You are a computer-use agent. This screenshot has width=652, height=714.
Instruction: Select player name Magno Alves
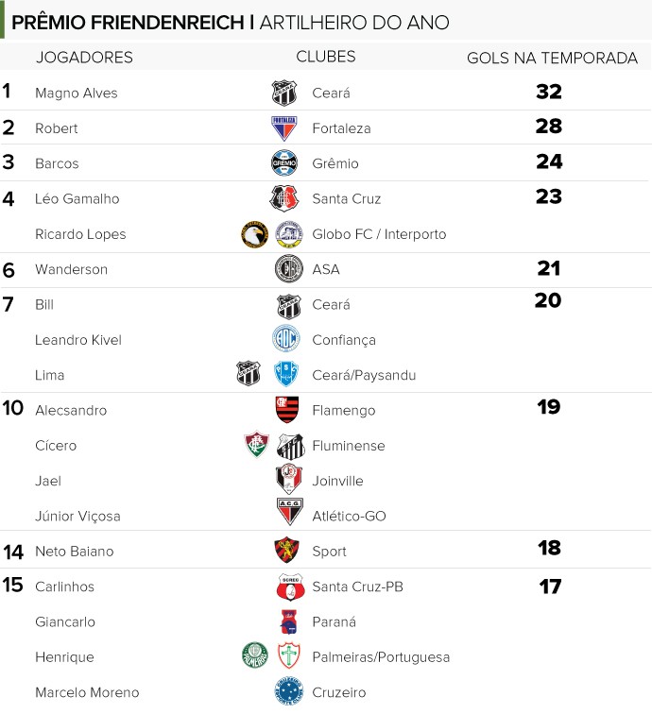77,93
